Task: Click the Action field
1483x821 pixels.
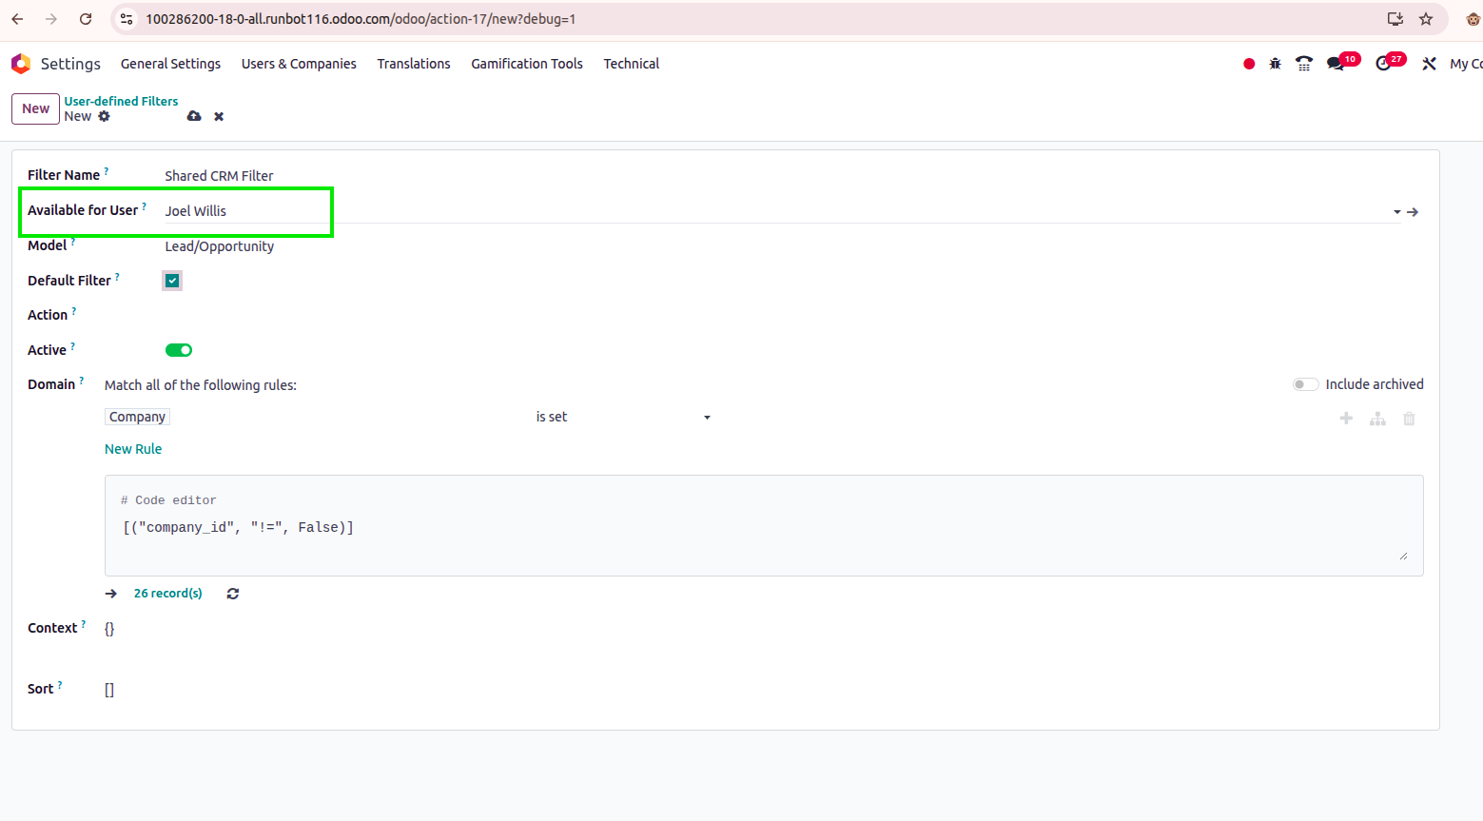Action: point(792,315)
